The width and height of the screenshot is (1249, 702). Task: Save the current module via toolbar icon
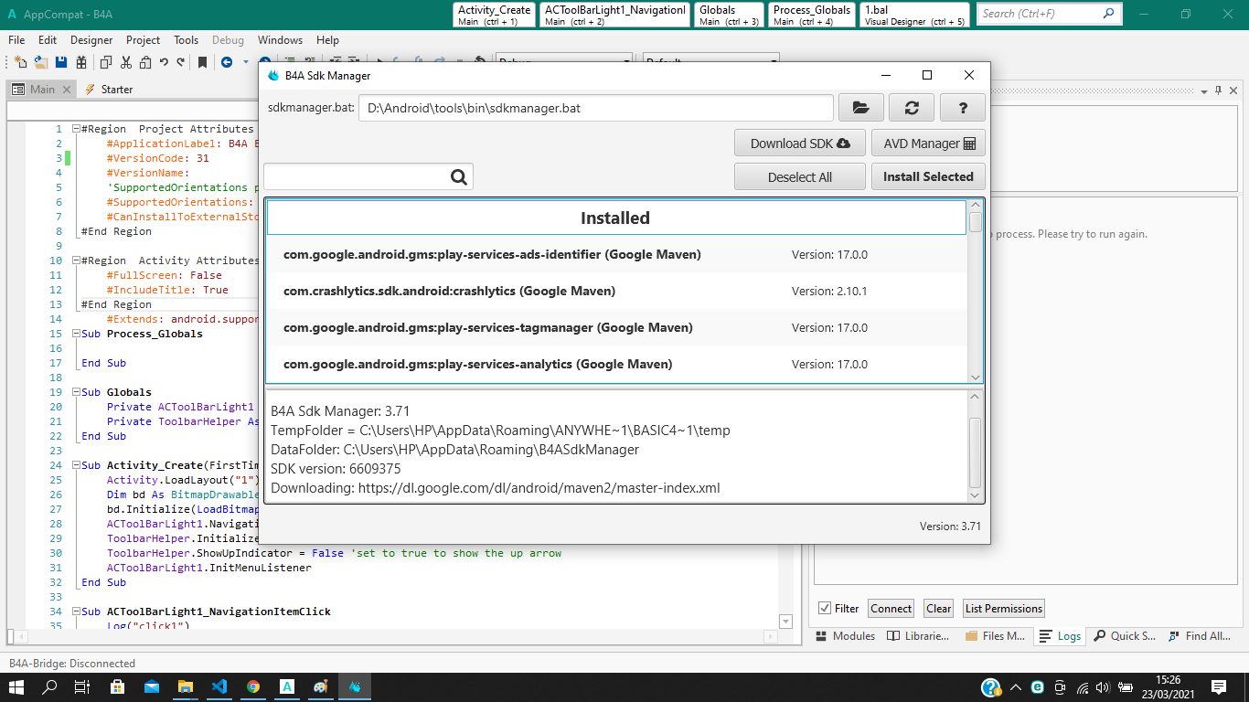[59, 61]
